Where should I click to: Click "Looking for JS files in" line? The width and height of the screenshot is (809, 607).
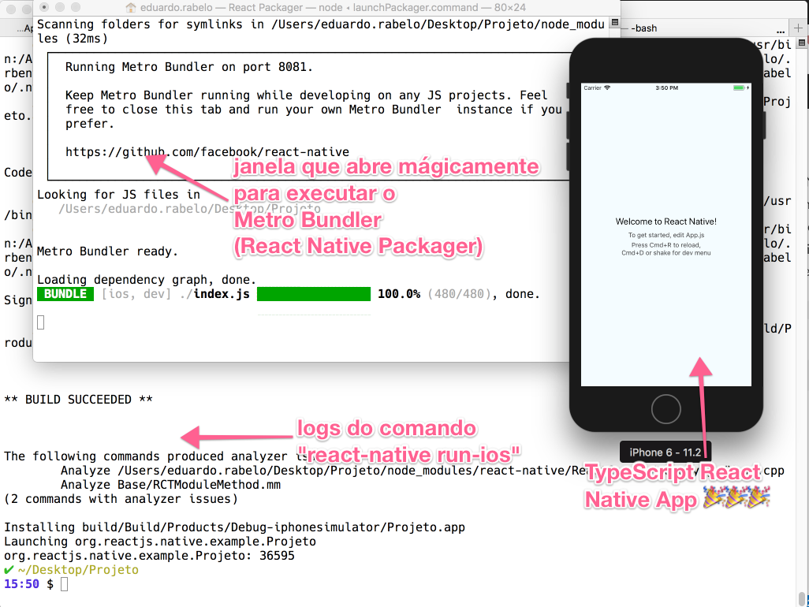(118, 195)
